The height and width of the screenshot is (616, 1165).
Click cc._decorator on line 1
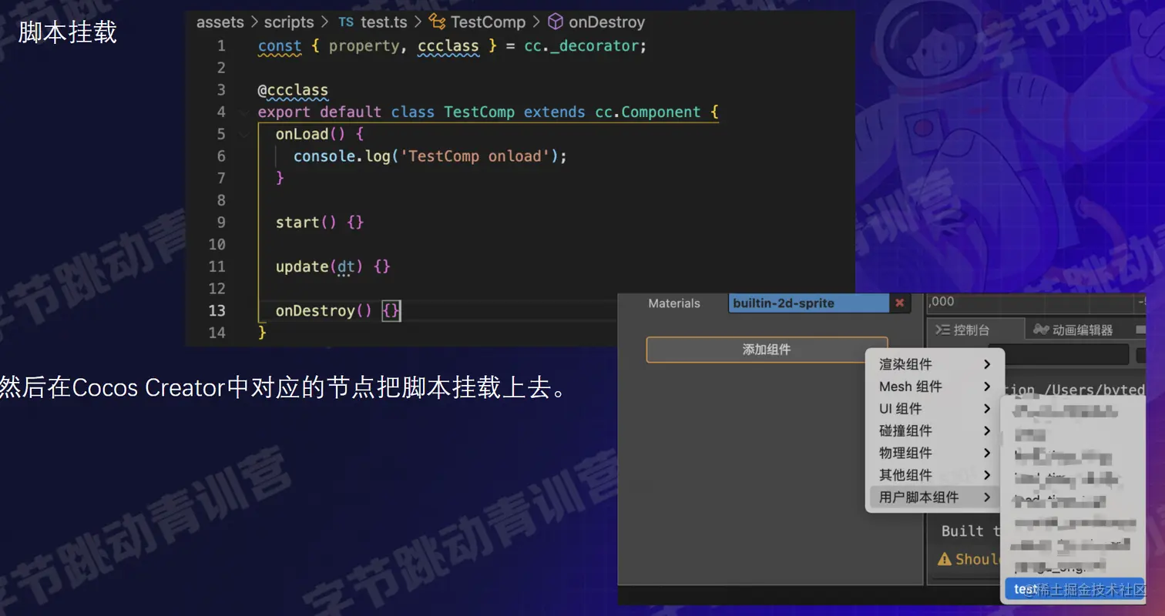click(x=582, y=45)
